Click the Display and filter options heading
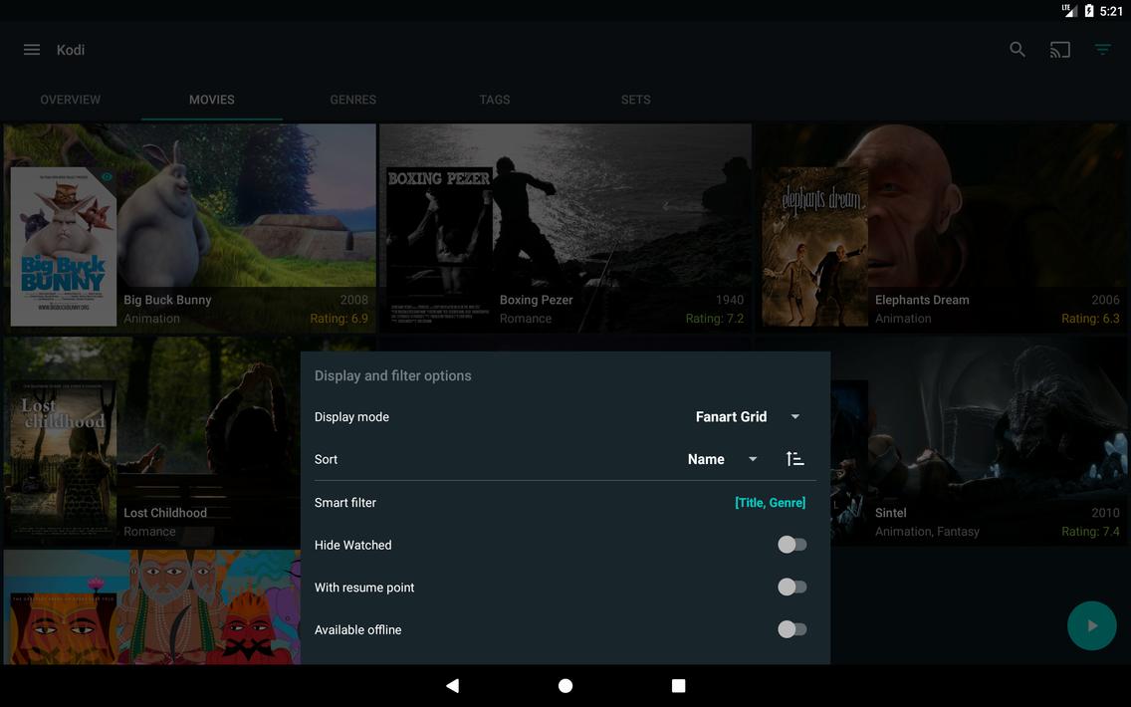 [392, 375]
